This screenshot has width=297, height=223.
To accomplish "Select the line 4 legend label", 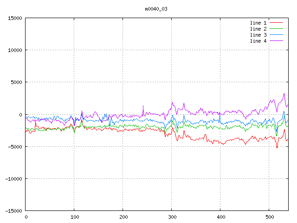I will click(258, 41).
